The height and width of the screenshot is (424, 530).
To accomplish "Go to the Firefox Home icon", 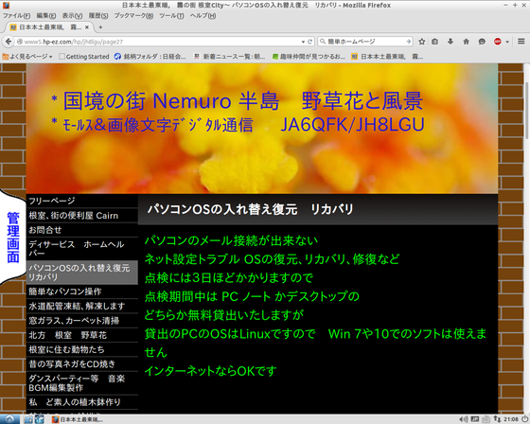I will pos(466,42).
